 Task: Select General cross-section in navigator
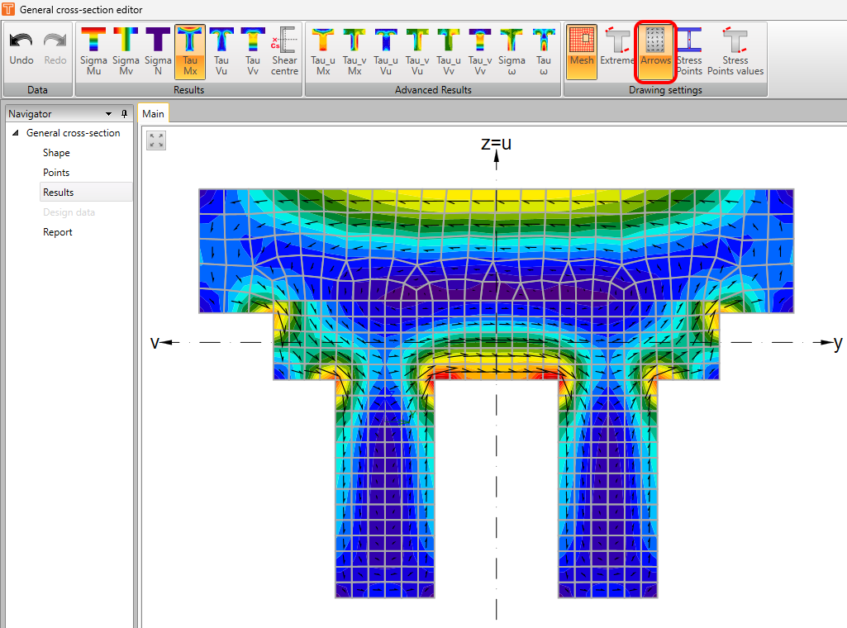tap(73, 133)
